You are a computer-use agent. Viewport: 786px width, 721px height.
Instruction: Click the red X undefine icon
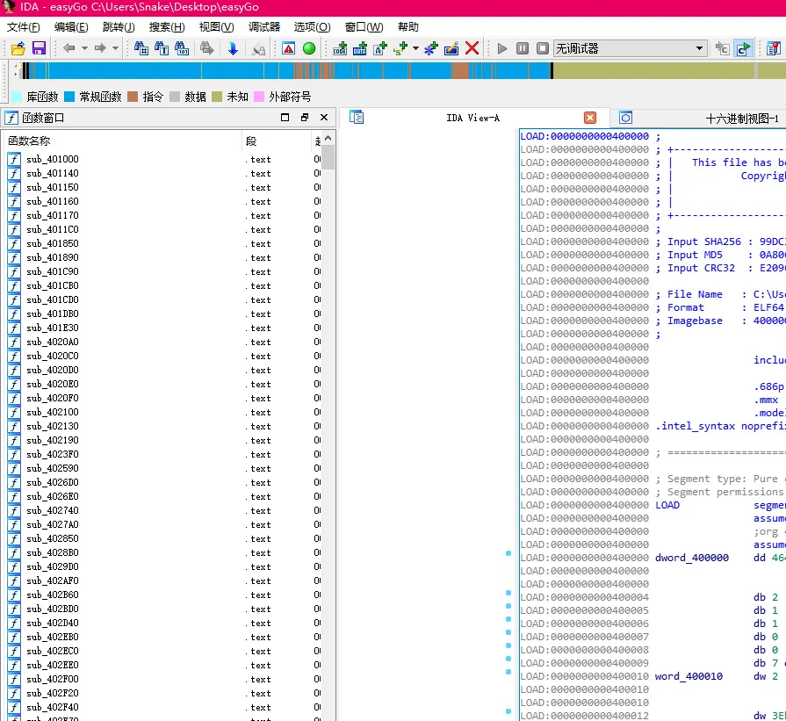click(x=472, y=48)
